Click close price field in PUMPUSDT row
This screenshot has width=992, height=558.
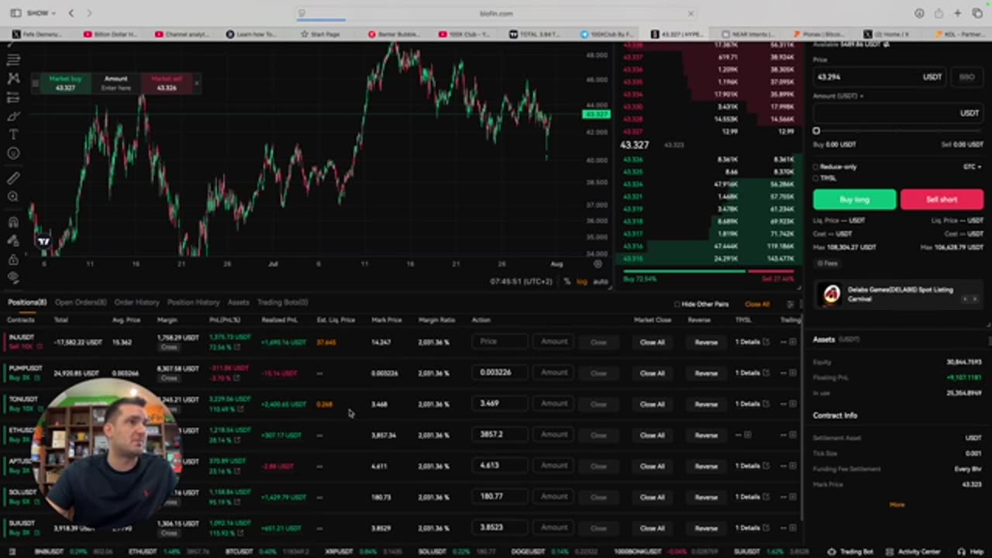click(x=500, y=373)
